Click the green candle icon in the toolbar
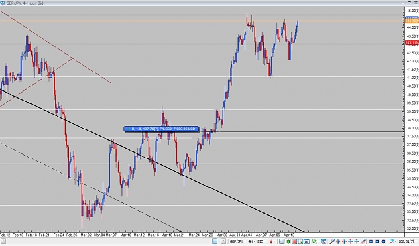Viewport: 419px width, 246px height. point(288,241)
